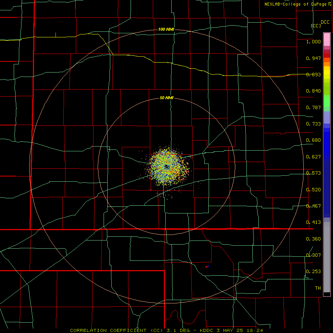Click the 1.000 scale value
333x333 pixels.
[313, 41]
